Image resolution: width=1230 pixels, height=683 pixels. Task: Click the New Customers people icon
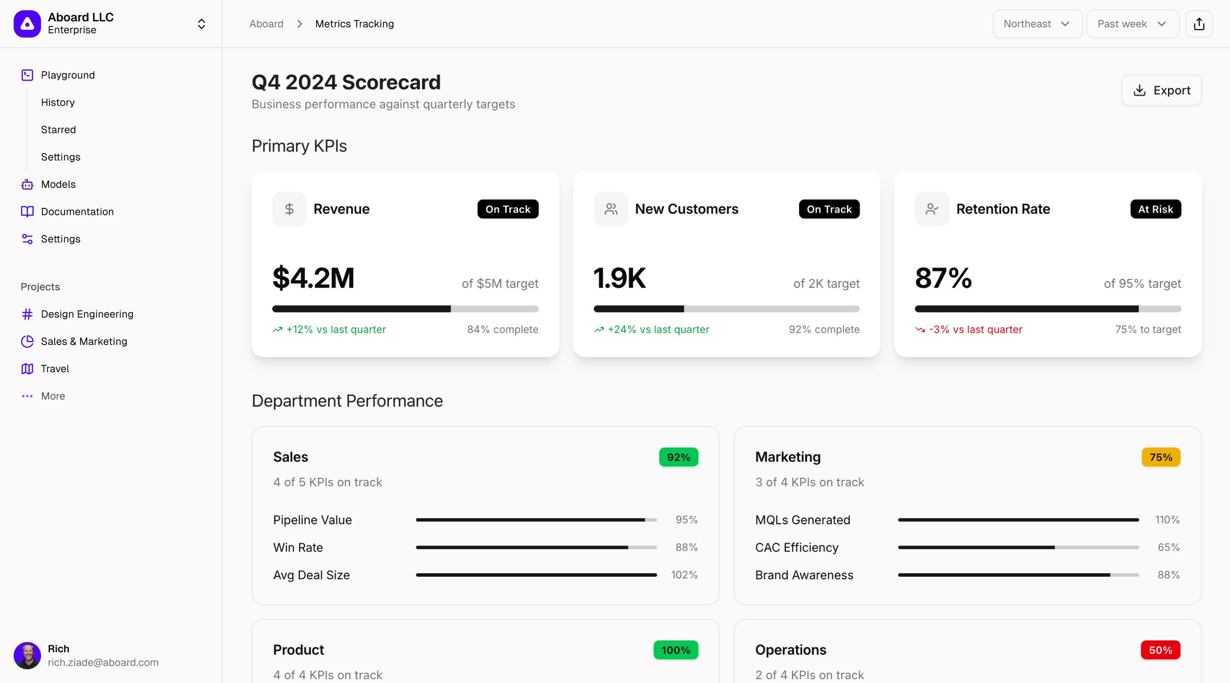coord(611,209)
